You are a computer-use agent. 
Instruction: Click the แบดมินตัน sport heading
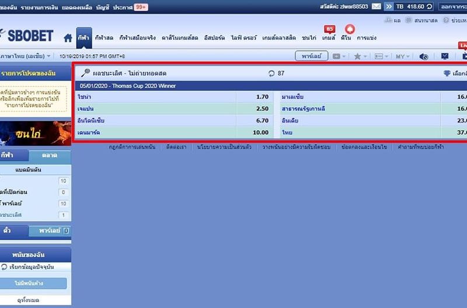point(28,170)
